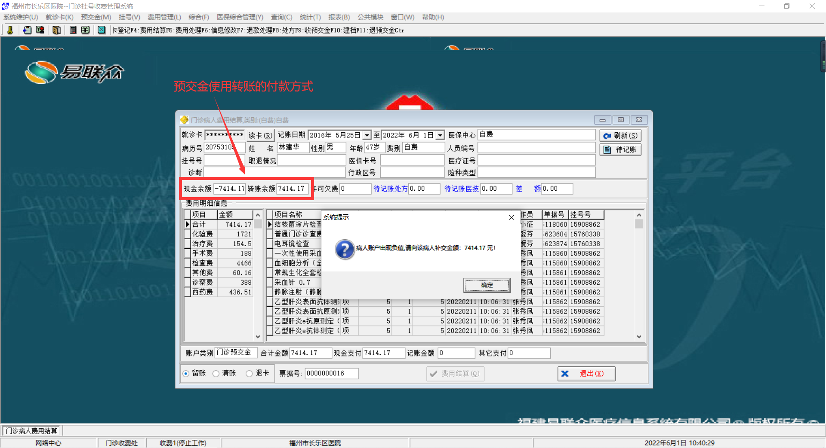Open the 挂号(V) menu
Screen dimensions: 826x448
[129, 17]
